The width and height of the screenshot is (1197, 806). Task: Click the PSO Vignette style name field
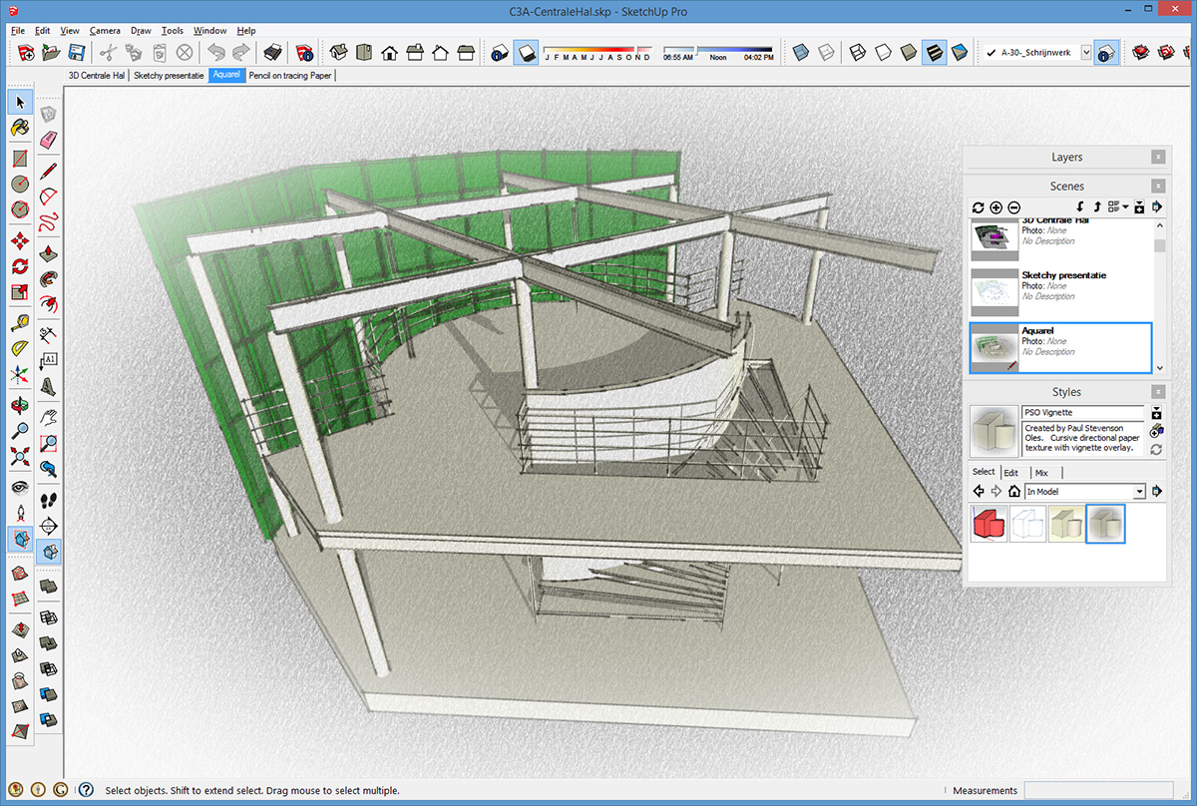click(x=1082, y=413)
